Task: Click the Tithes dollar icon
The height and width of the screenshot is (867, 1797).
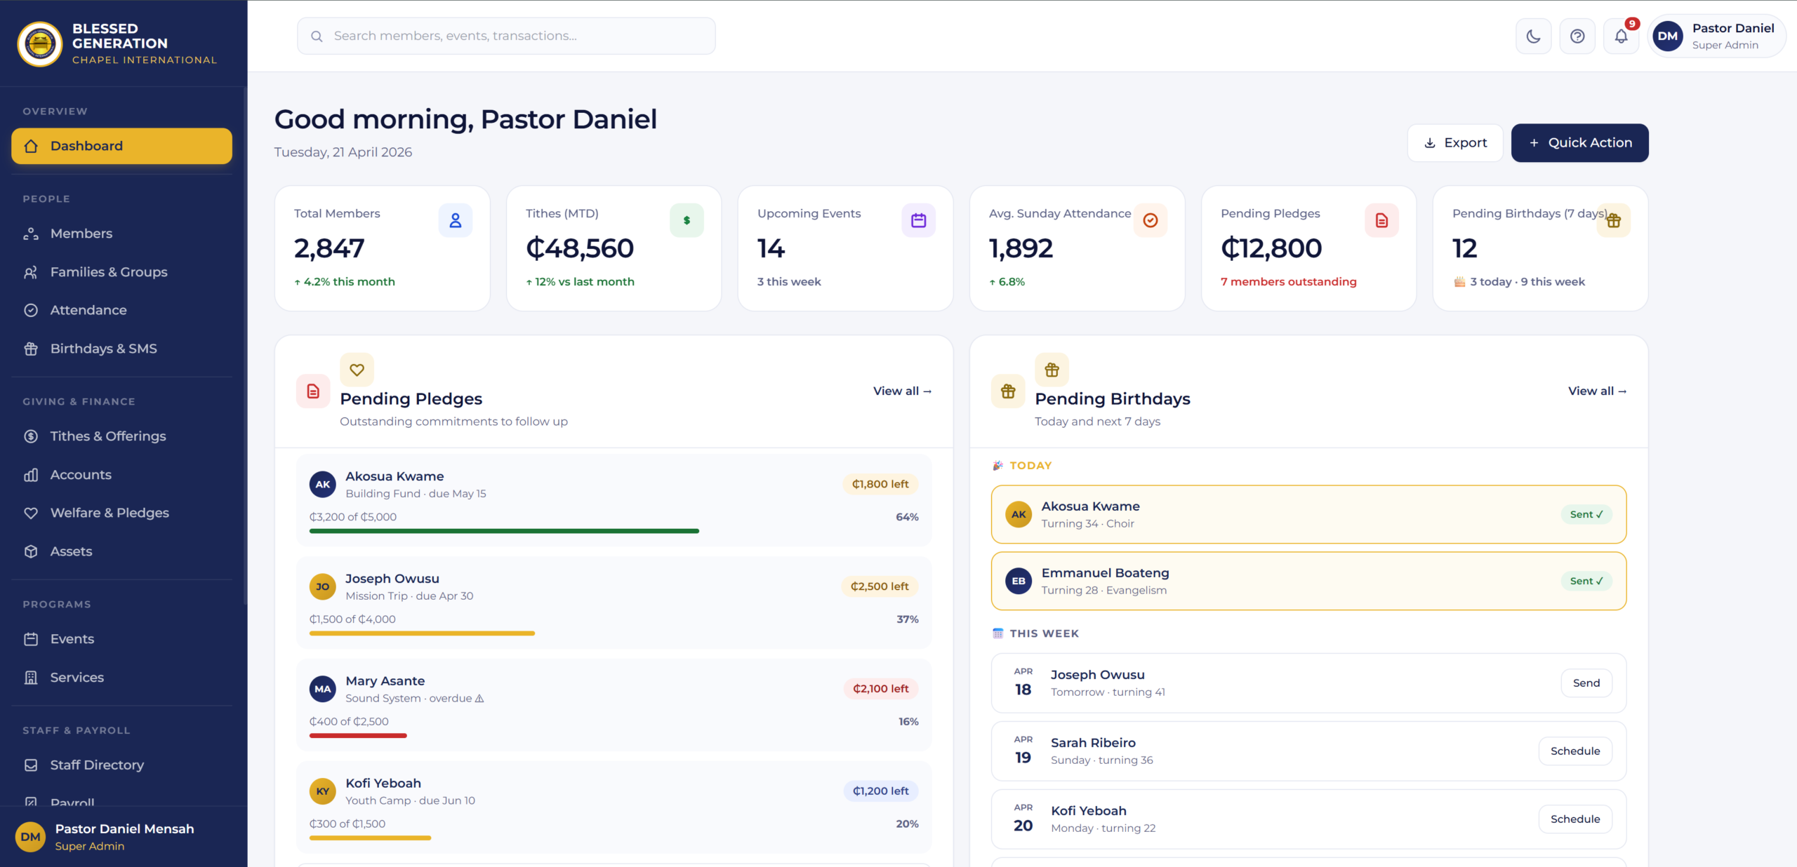Action: point(687,220)
